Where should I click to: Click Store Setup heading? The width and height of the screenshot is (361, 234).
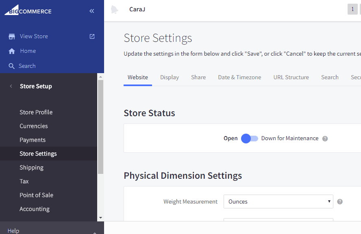[x=36, y=86]
